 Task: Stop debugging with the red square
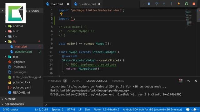pyautogui.click(x=194, y=4)
